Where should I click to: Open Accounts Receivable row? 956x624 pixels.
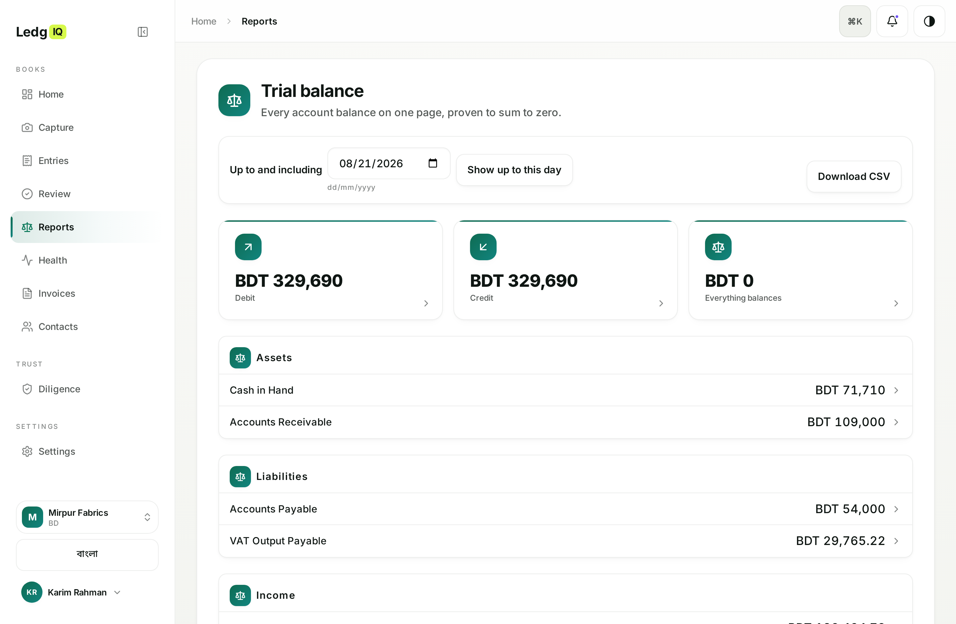(565, 422)
